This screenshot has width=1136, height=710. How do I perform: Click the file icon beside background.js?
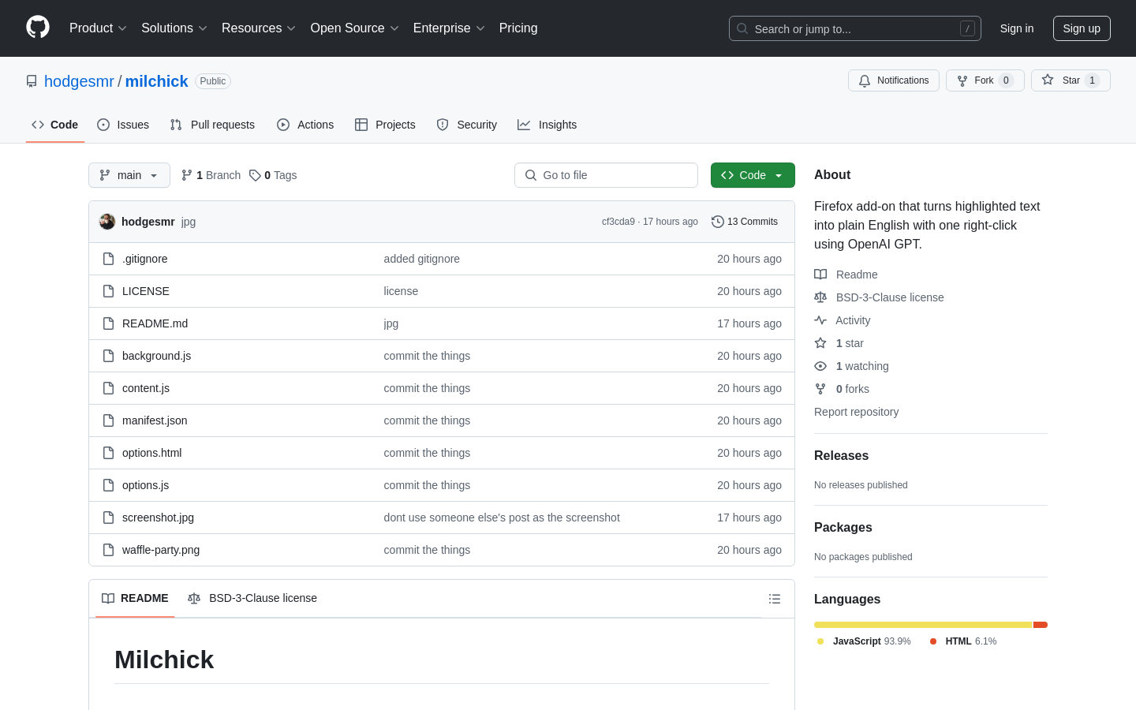(x=109, y=356)
